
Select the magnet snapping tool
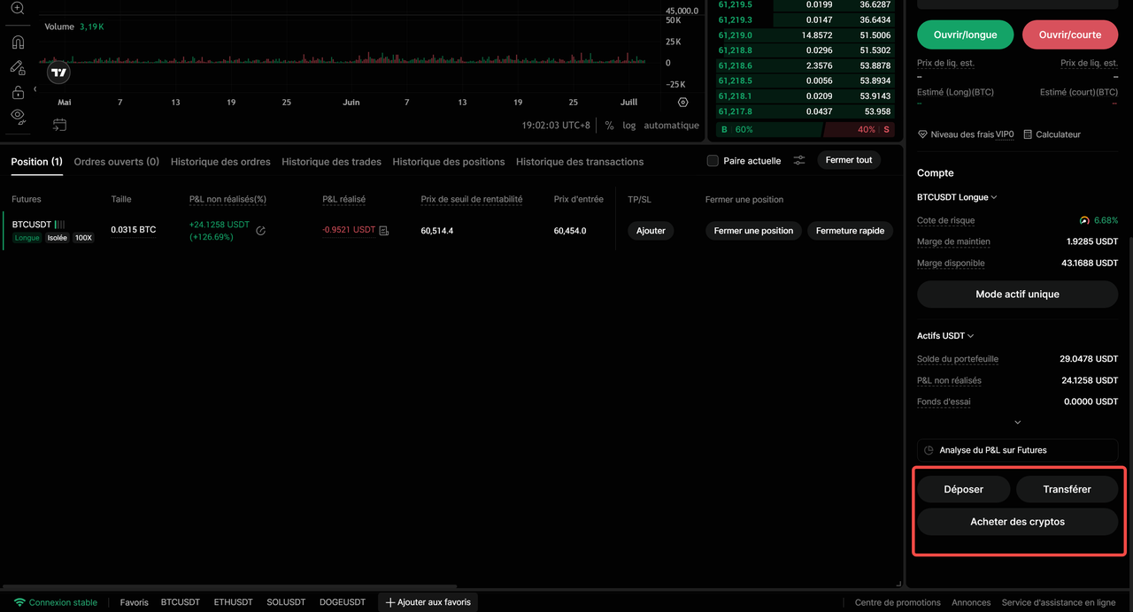pos(18,42)
